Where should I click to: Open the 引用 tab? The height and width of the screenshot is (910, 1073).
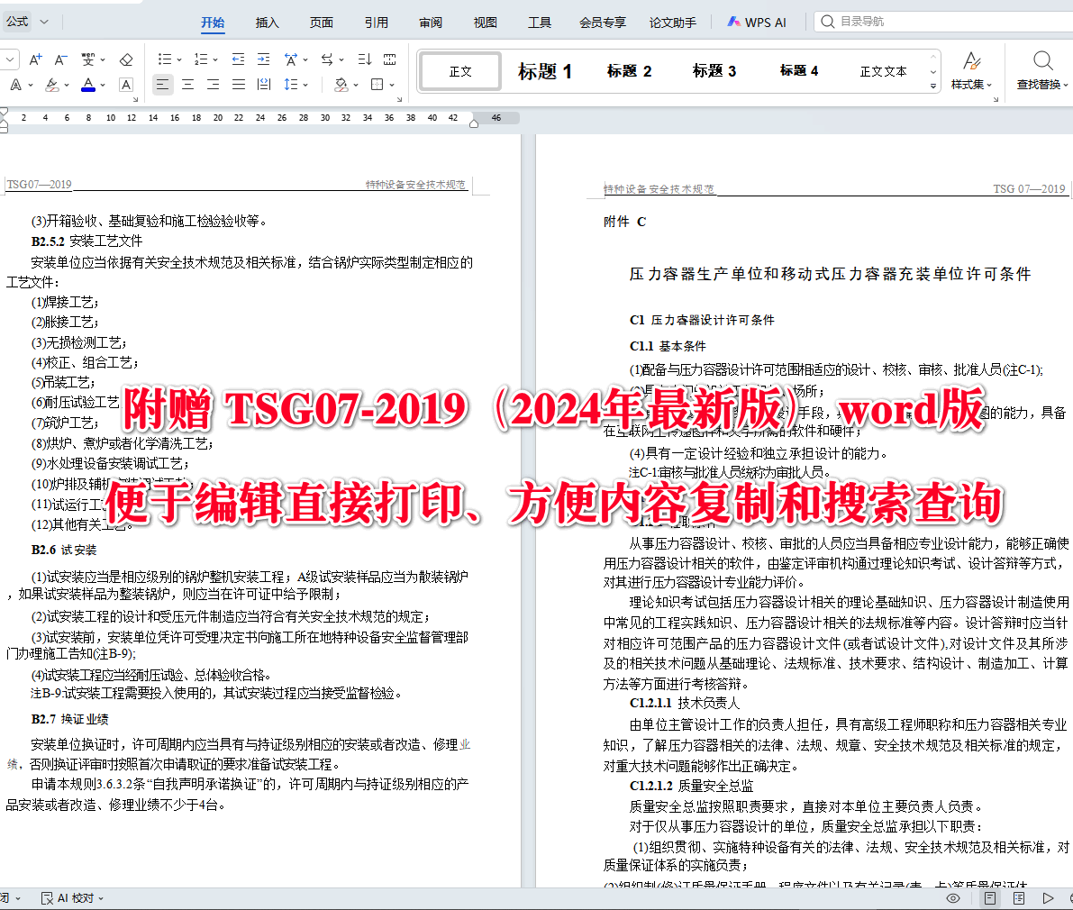click(x=376, y=23)
